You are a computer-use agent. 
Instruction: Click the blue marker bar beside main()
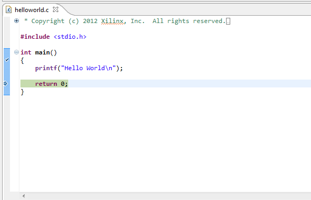click(x=7, y=72)
